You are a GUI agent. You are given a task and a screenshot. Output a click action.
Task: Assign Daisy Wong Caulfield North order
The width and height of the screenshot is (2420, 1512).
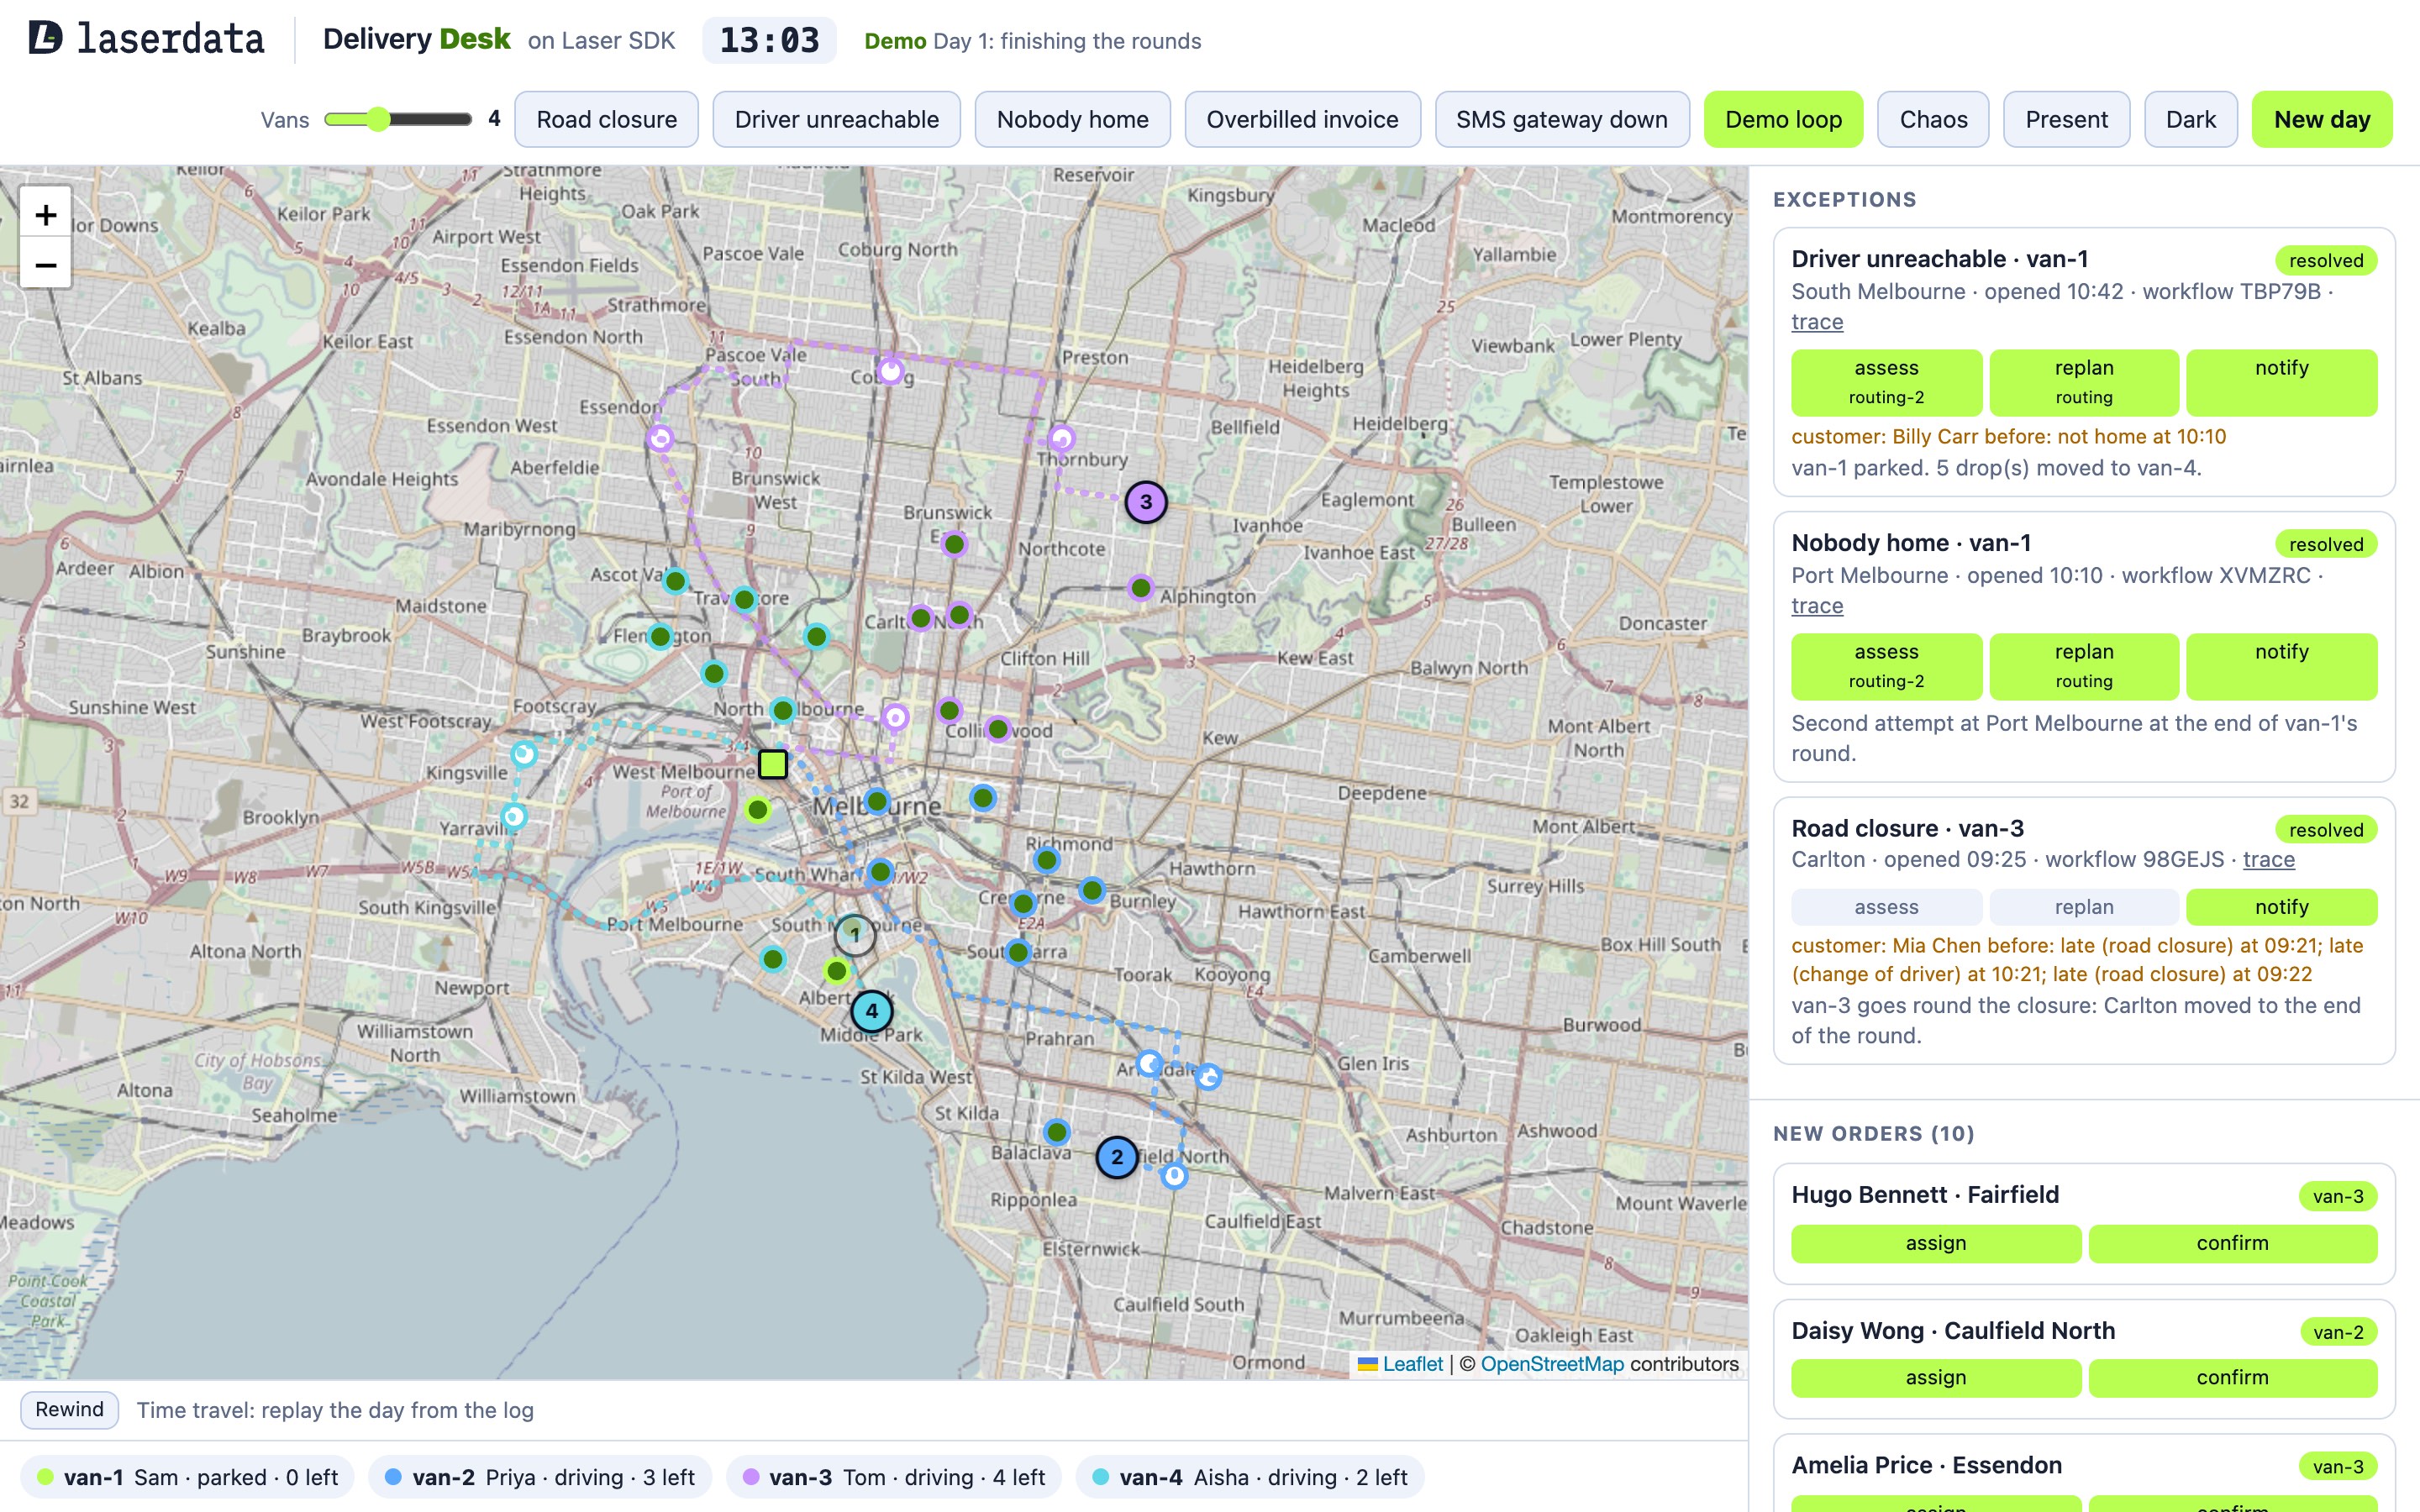(1935, 1377)
